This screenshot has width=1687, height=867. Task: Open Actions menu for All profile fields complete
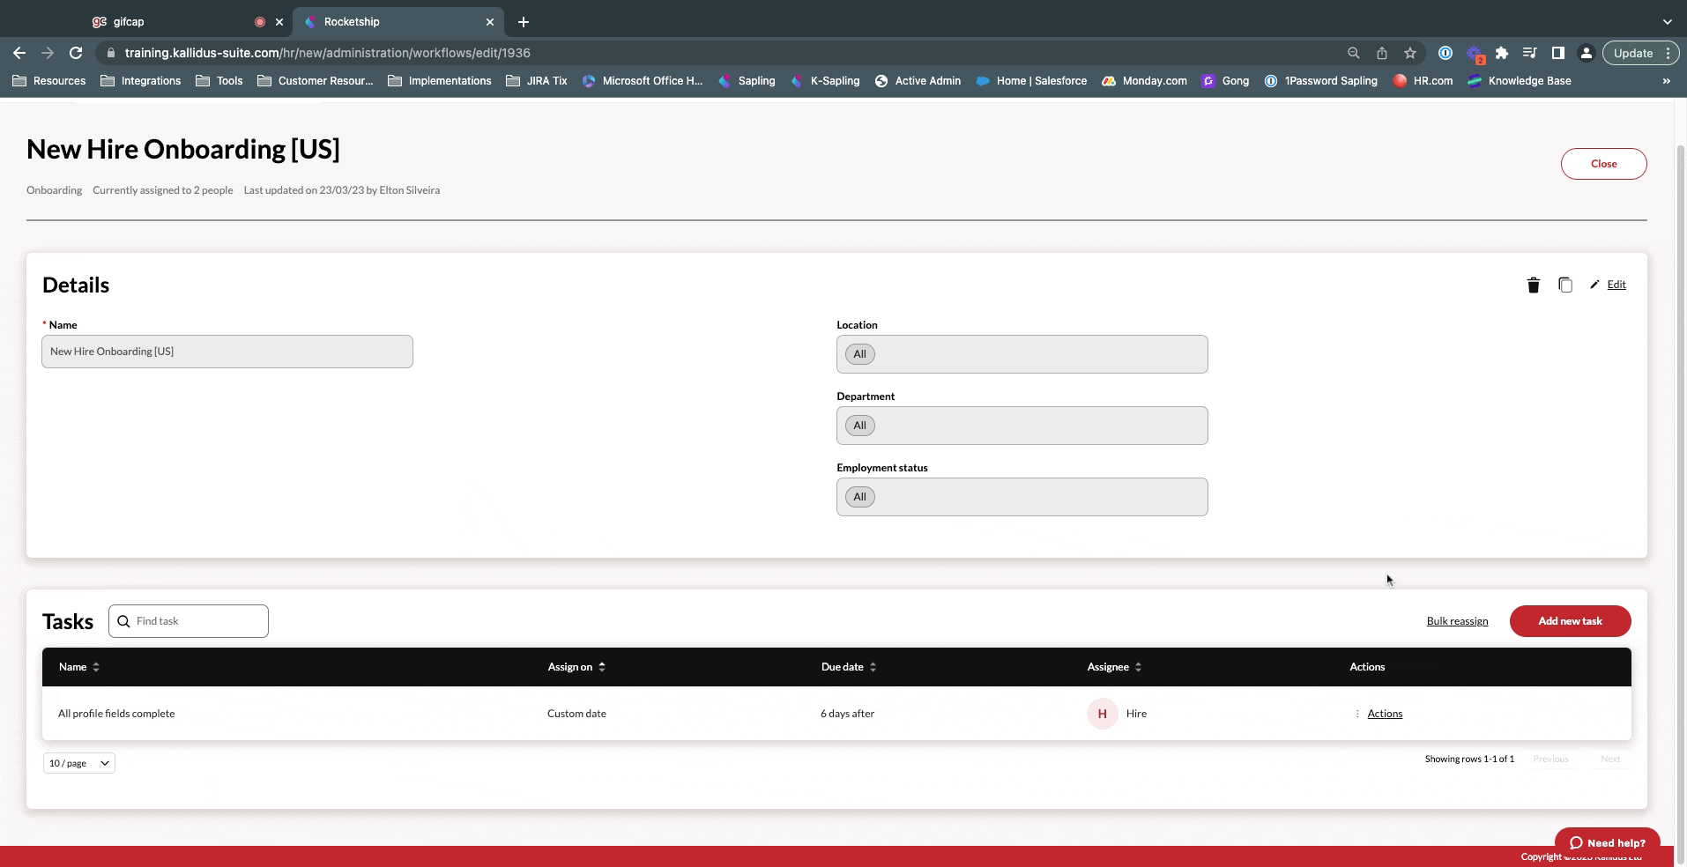[1384, 714]
